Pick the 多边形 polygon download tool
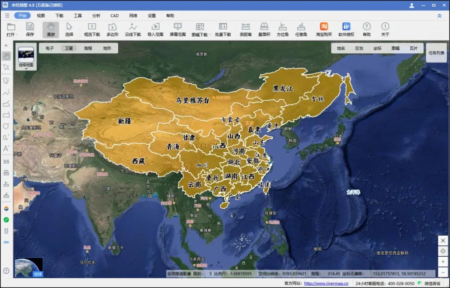Image resolution: width=450 pixels, height=288 pixels. pyautogui.click(x=112, y=30)
